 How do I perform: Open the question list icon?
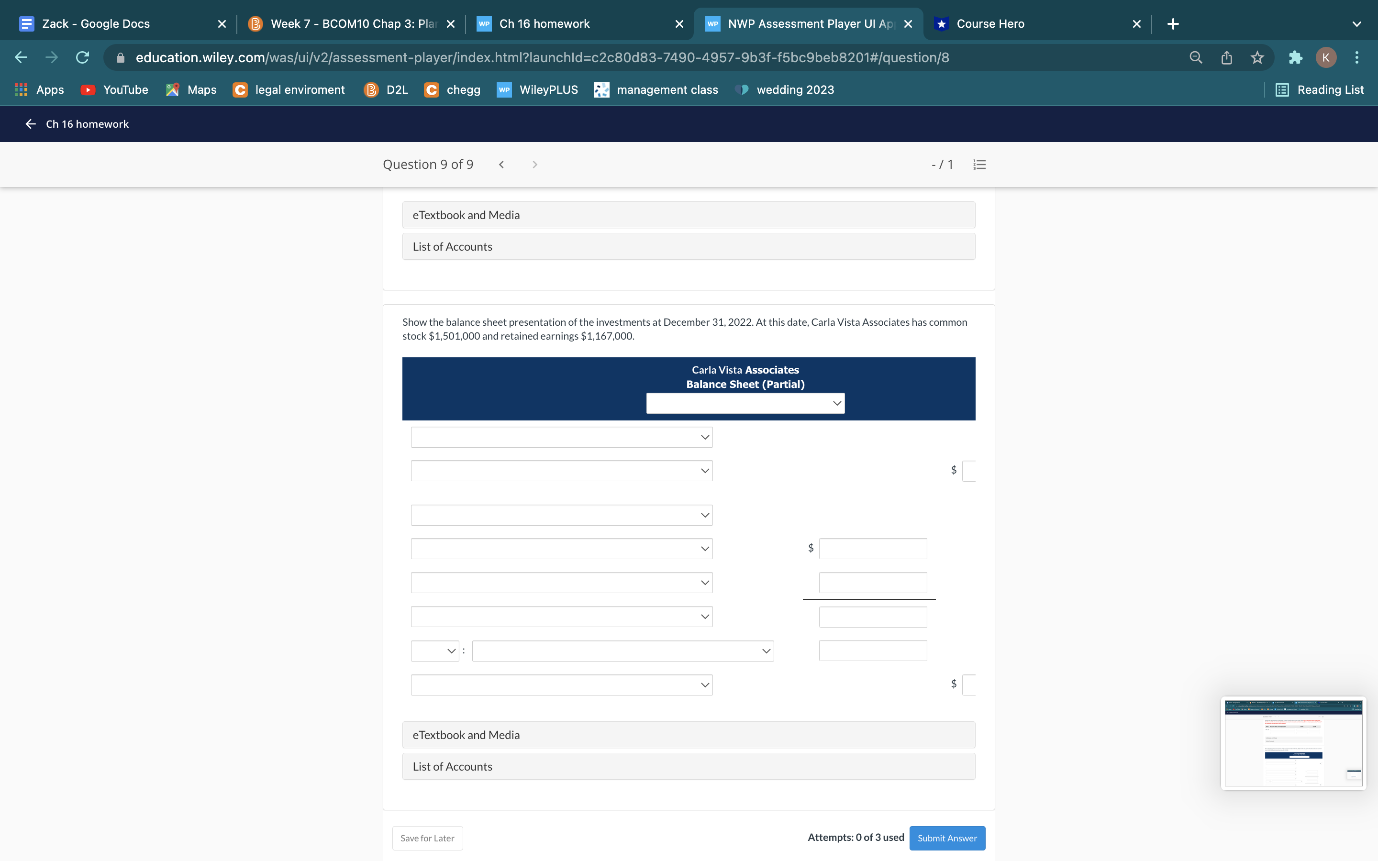tap(979, 165)
